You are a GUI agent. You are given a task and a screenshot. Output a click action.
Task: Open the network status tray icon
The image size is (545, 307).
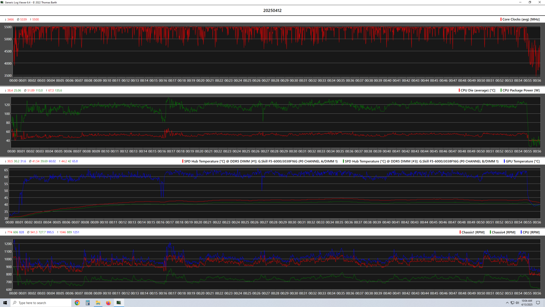[512, 303]
